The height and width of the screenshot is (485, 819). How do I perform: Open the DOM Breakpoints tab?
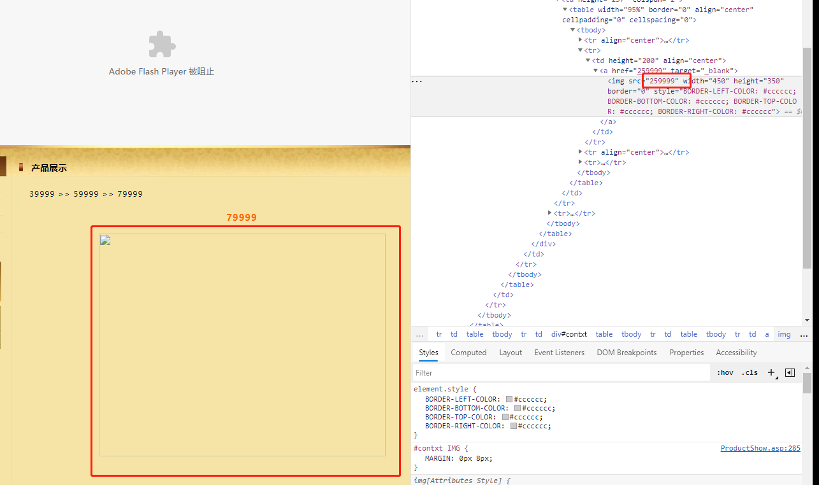627,353
